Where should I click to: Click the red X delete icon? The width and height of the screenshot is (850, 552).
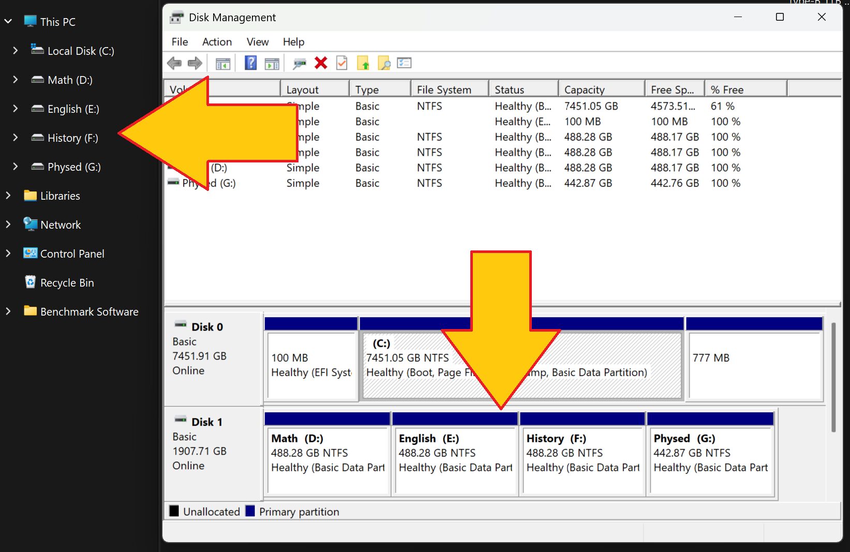[x=321, y=63]
